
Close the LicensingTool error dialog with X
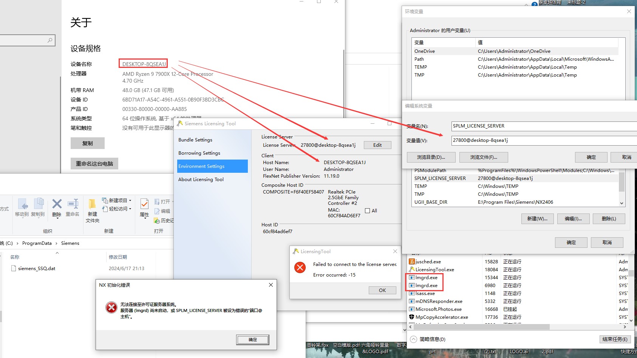click(395, 251)
